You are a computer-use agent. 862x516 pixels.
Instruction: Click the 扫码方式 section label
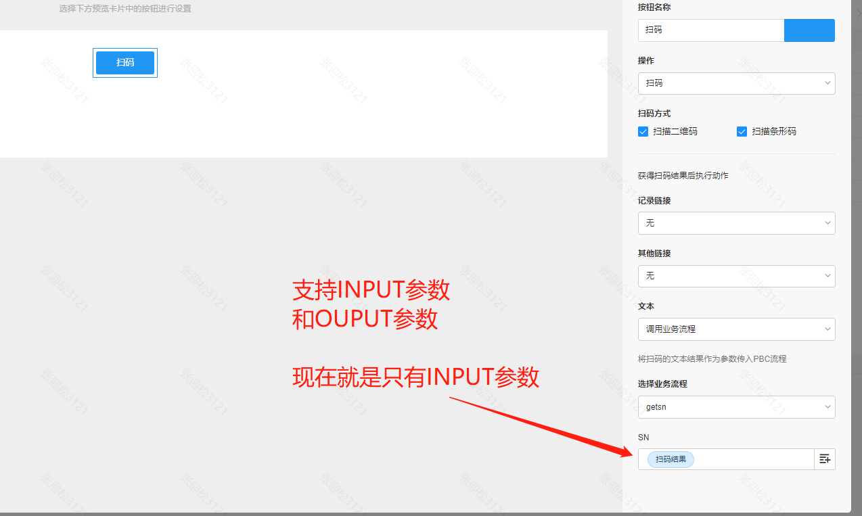(x=654, y=114)
